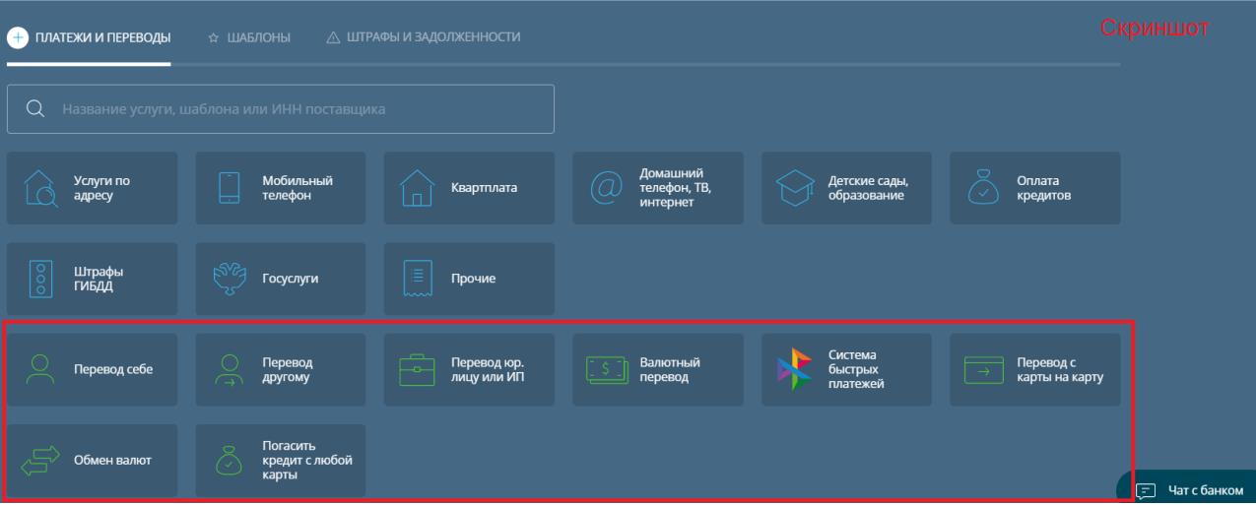Open the Квартплата home icon

[x=418, y=188]
